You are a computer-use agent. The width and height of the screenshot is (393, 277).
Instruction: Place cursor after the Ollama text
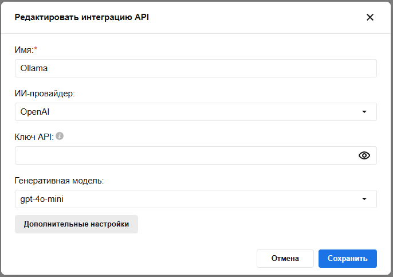point(49,68)
